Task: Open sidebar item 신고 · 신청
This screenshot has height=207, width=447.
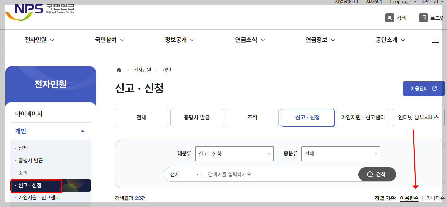Action: coord(51,185)
